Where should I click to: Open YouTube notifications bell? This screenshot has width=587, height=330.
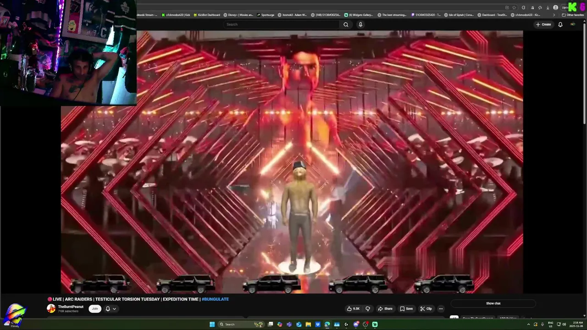560,24
